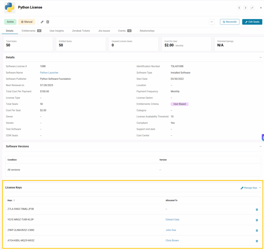Viewport: 264px width, 250px height.
Task: Click the All versions row
Action: 133,170
